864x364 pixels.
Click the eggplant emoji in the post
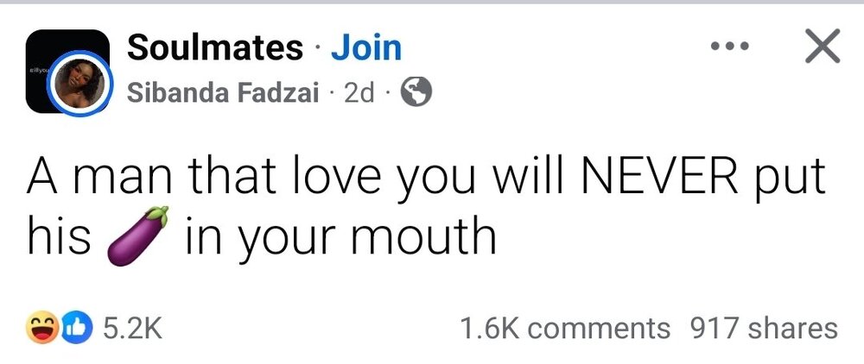pos(137,233)
